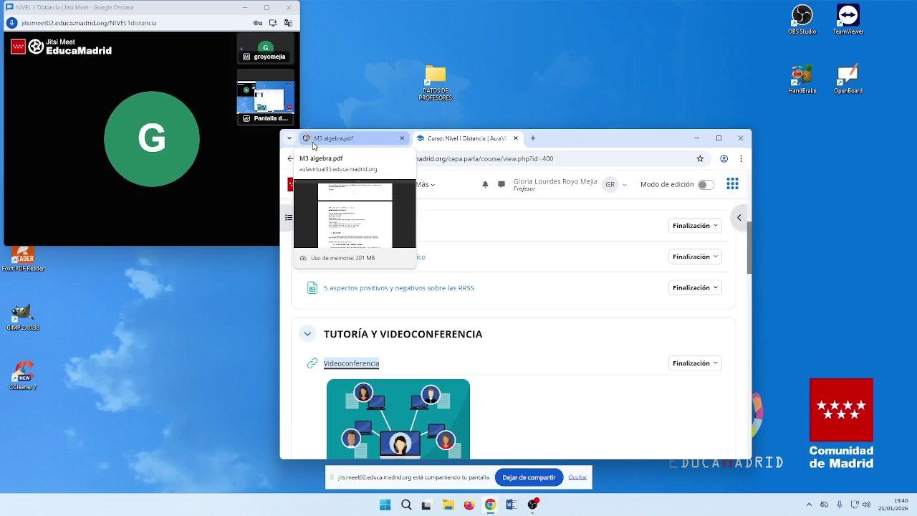This screenshot has height=516, width=917.
Task: Close the M3 algebra.pdf tab
Action: pyautogui.click(x=402, y=138)
